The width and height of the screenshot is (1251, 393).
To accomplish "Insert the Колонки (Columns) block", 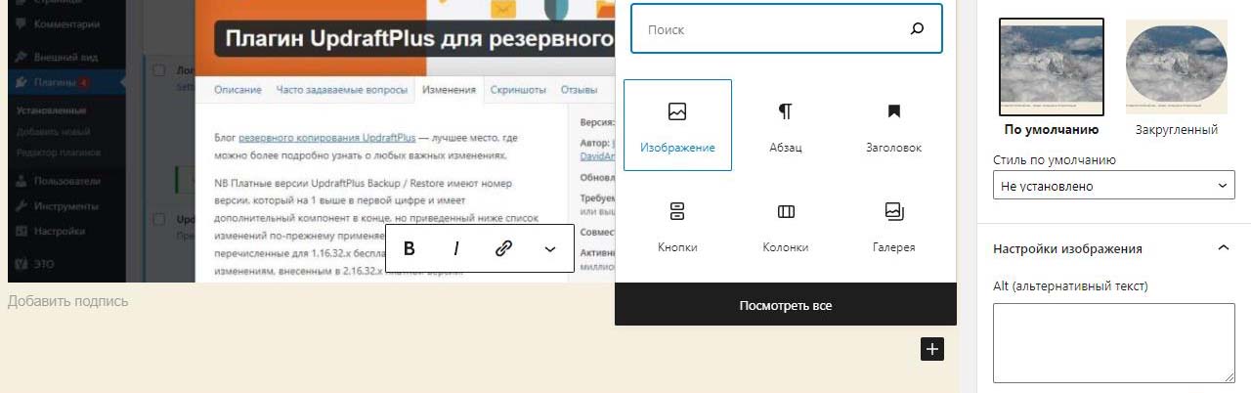I will (785, 226).
